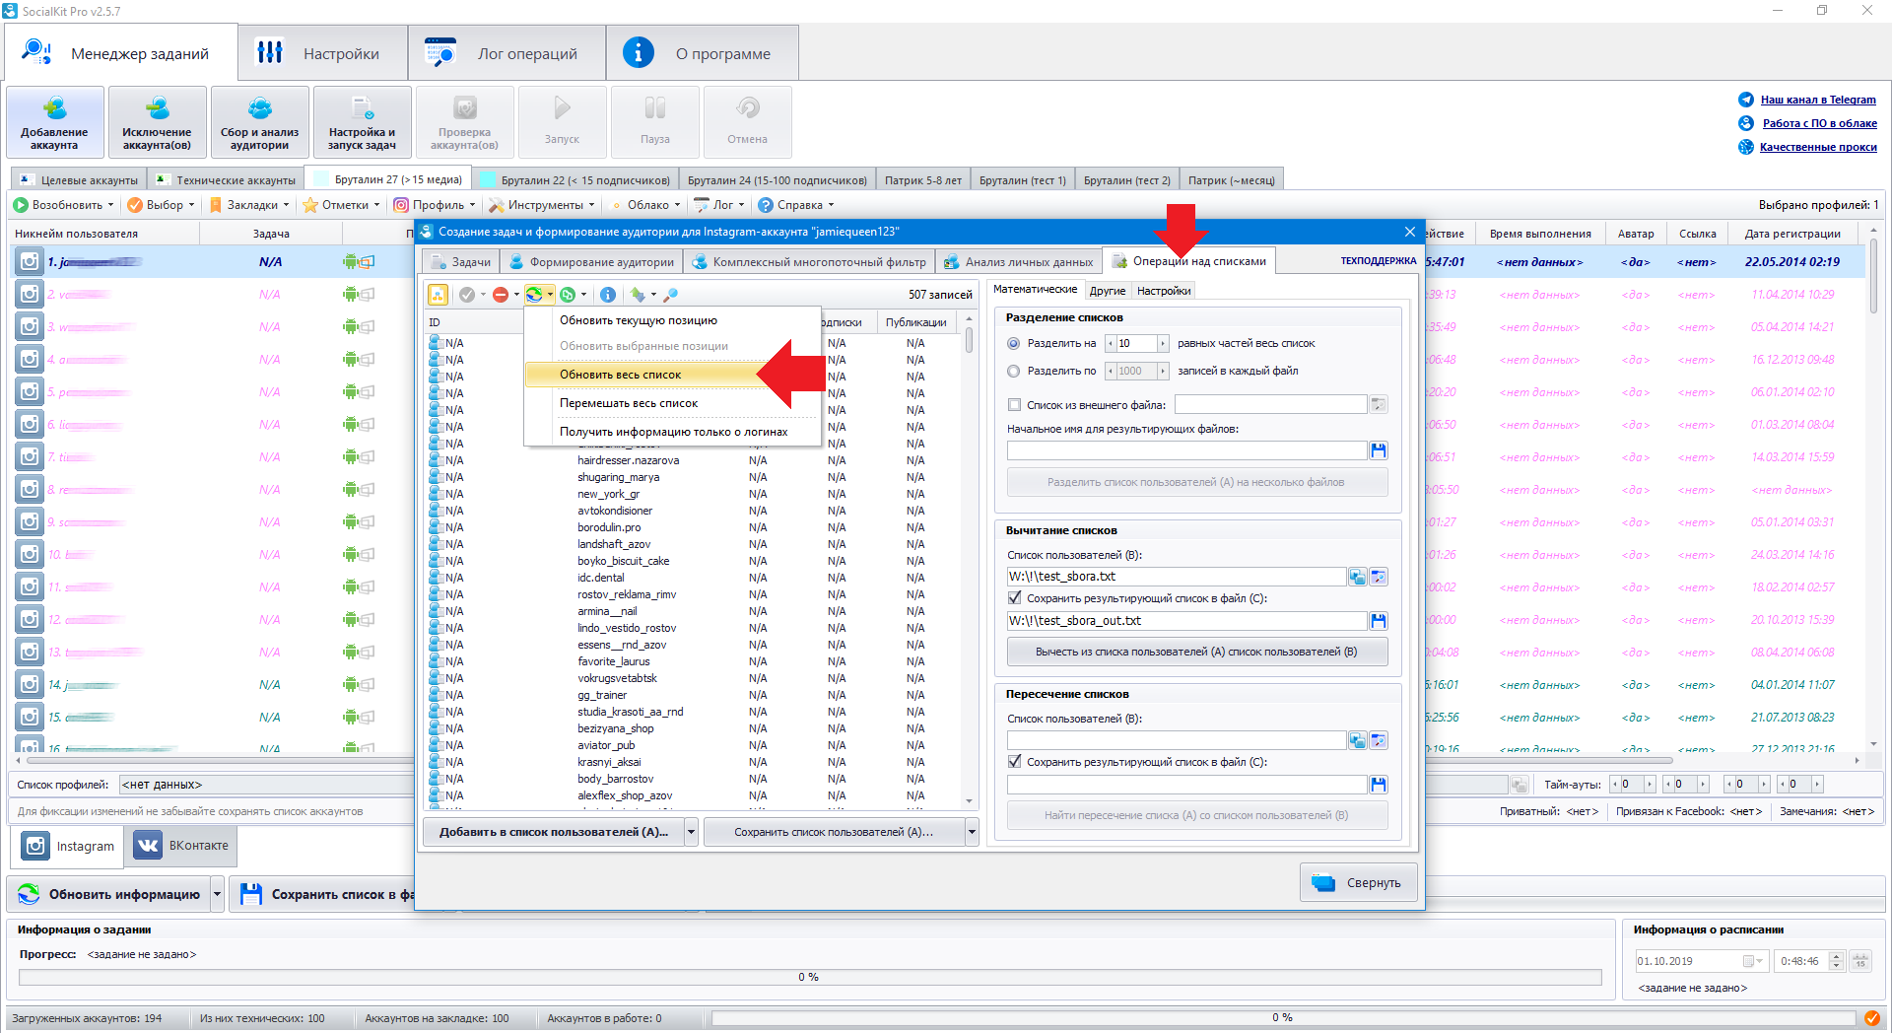Expand dropdown arrow next to red remove icon
1892x1033 pixels.
516,295
